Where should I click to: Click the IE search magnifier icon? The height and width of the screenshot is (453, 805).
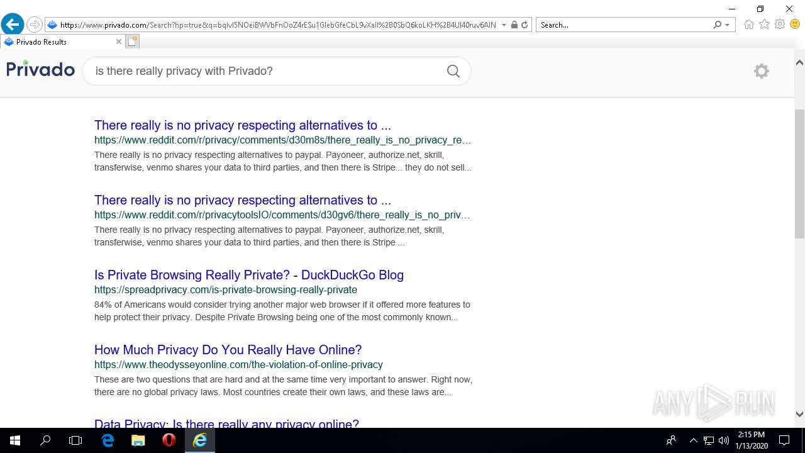[718, 25]
